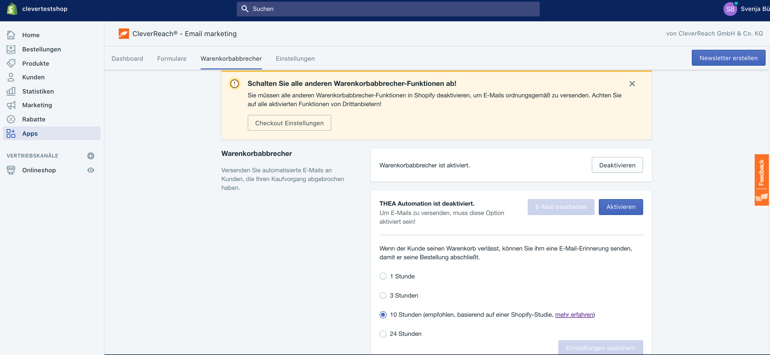Image resolution: width=770 pixels, height=355 pixels.
Task: Select the 1 Stunde radio option
Action: coord(383,276)
